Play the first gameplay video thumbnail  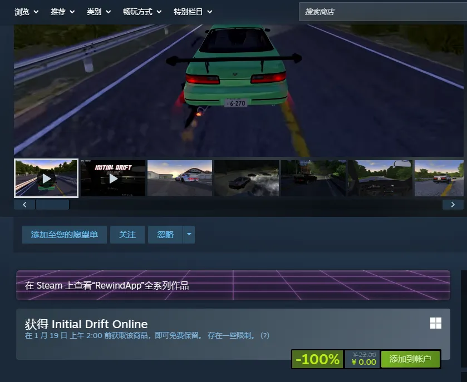coord(46,178)
